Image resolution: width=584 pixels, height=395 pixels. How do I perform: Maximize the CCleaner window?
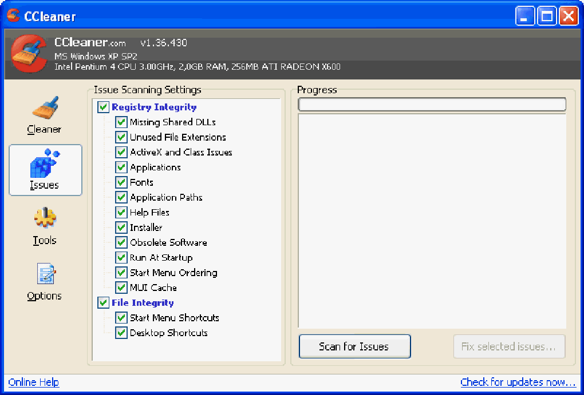pyautogui.click(x=547, y=16)
